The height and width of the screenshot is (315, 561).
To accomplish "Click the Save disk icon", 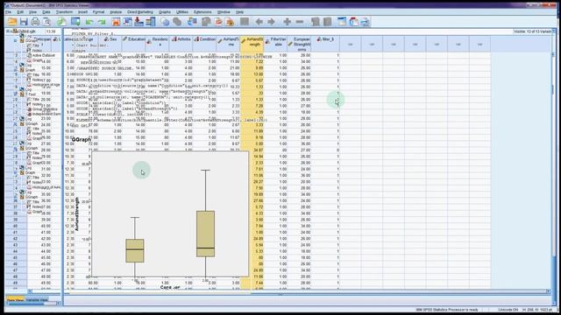I will click(24, 22).
